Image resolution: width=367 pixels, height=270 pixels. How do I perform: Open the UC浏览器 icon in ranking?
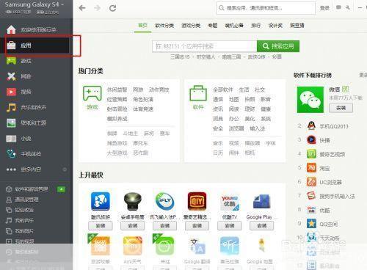point(311,182)
